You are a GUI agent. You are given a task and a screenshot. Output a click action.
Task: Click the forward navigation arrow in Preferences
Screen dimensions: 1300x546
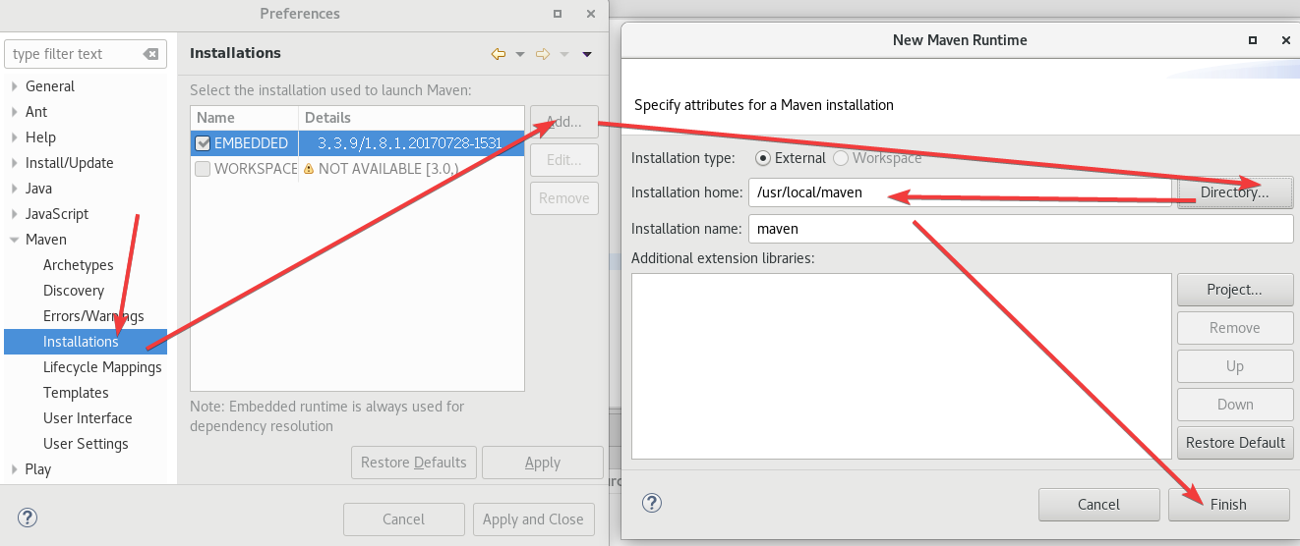pos(542,54)
